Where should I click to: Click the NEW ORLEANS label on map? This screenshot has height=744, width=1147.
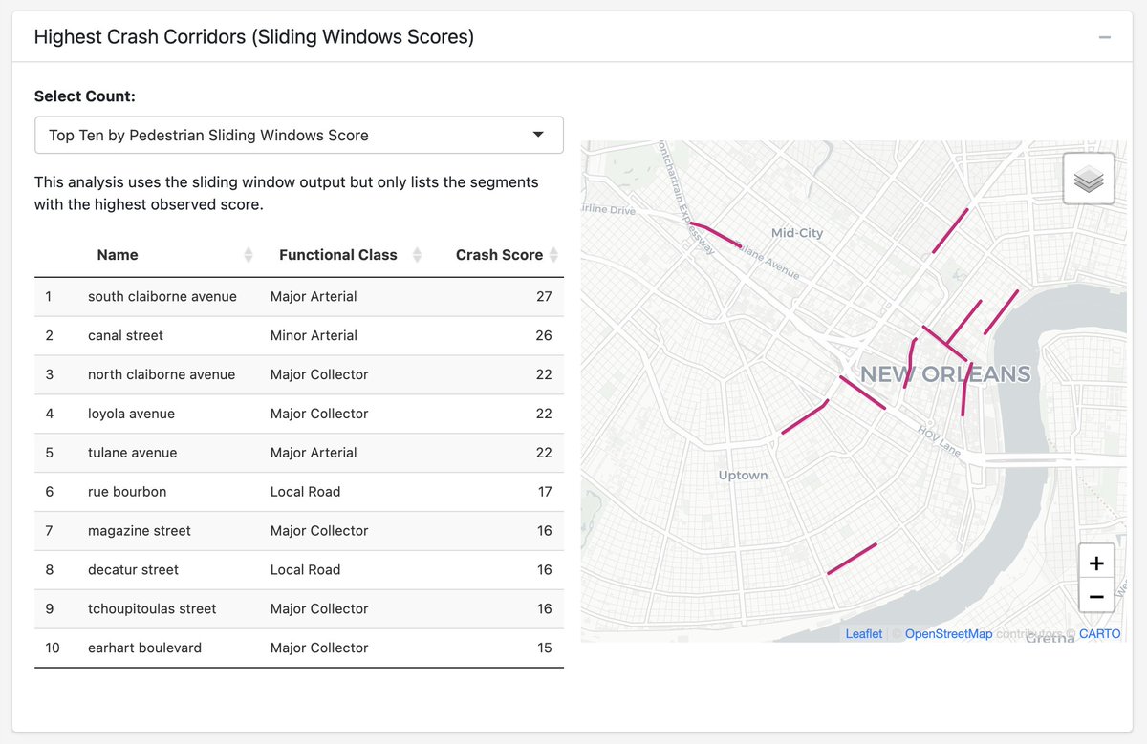[945, 374]
